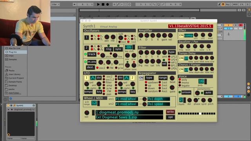The image size is (251, 141).
Task: Toggle the Filter vel button
Action: [164, 64]
